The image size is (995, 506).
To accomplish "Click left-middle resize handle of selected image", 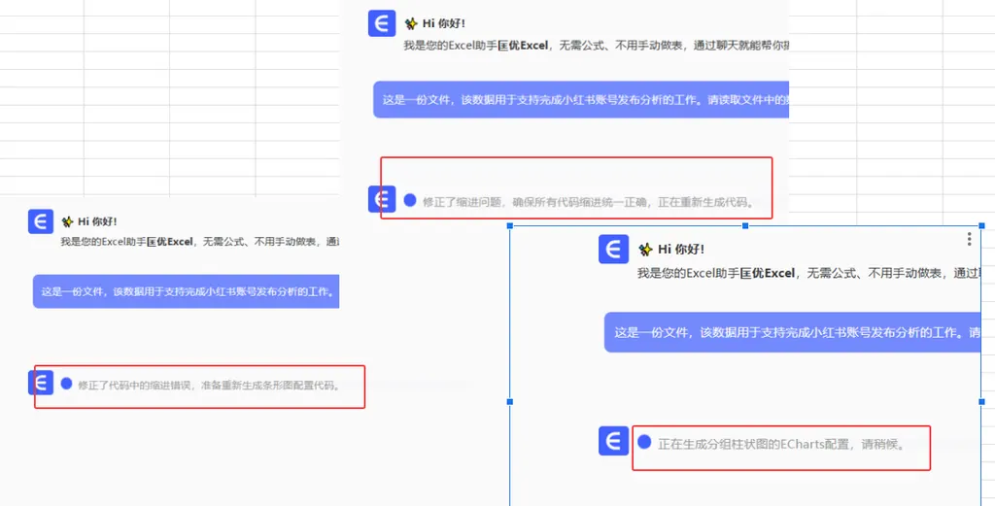I will coord(511,401).
